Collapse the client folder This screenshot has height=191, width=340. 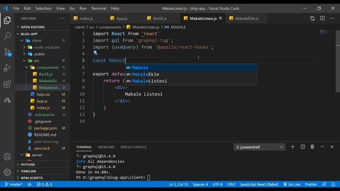coord(42,40)
